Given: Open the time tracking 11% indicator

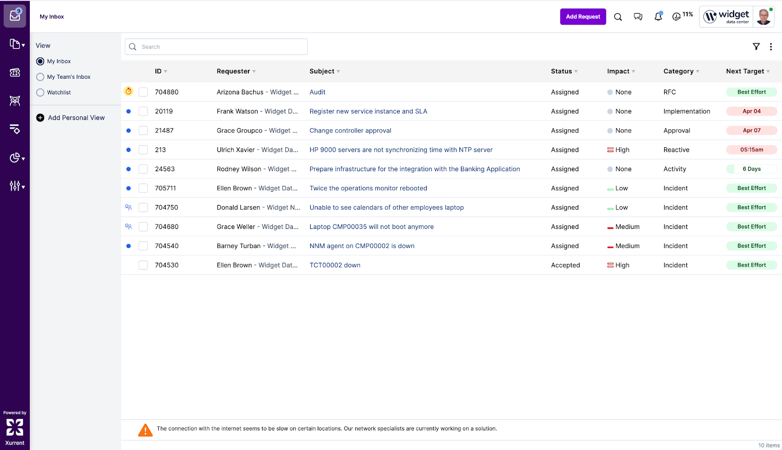Looking at the screenshot, I should [682, 16].
